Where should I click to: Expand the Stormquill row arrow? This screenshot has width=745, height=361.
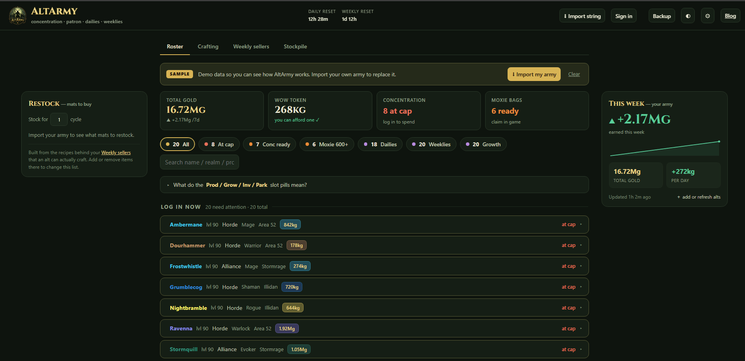(x=581, y=350)
